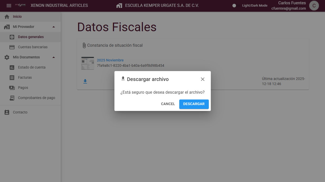The height and width of the screenshot is (182, 325).
Task: Click the Contacto sidebar icon
Action: pyautogui.click(x=7, y=112)
